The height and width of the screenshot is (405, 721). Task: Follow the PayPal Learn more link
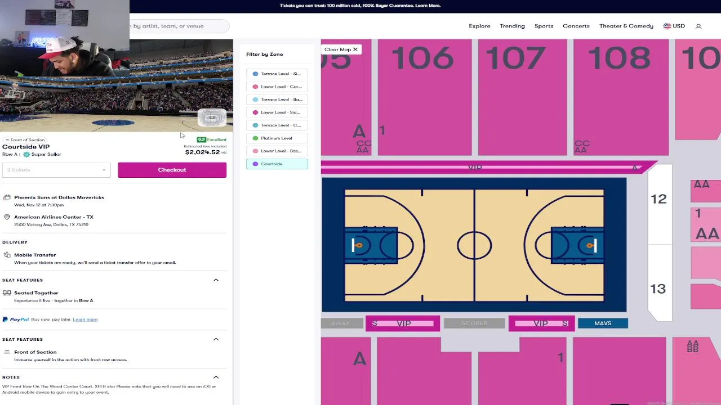[85, 319]
